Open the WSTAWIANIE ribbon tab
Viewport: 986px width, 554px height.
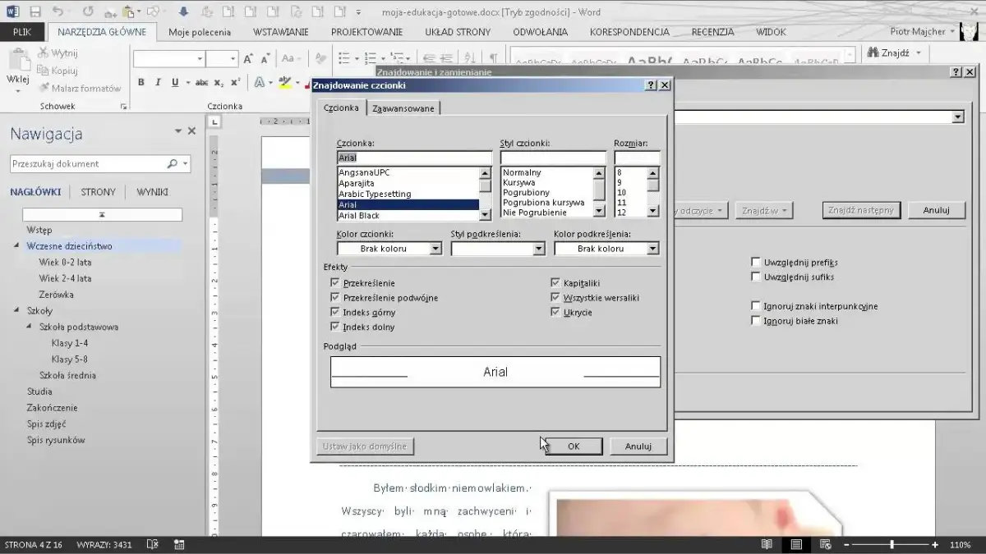pos(280,32)
